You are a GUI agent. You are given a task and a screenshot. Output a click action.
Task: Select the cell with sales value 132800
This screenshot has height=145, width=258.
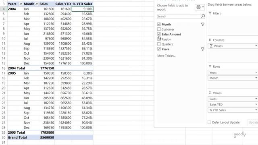(x=47, y=14)
